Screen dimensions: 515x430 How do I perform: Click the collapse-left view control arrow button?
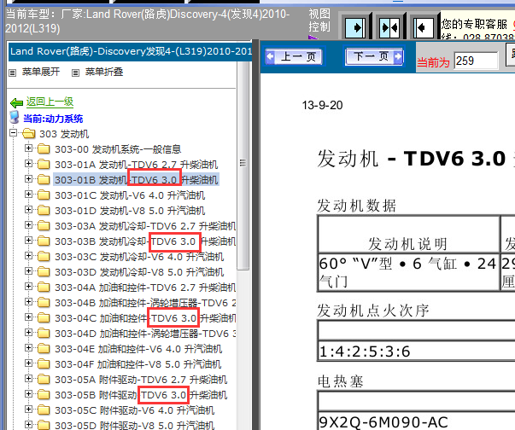point(423,27)
